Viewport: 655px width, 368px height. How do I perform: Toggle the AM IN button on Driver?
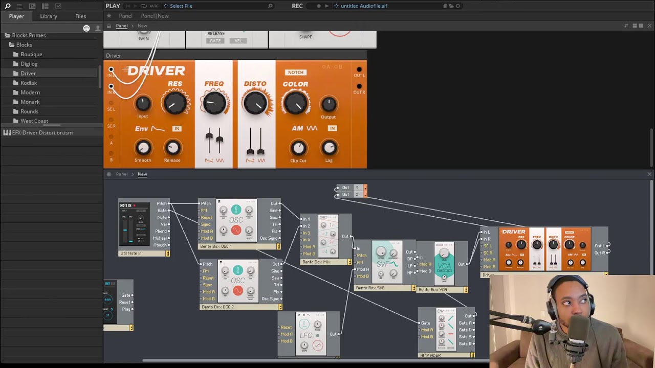(333, 128)
